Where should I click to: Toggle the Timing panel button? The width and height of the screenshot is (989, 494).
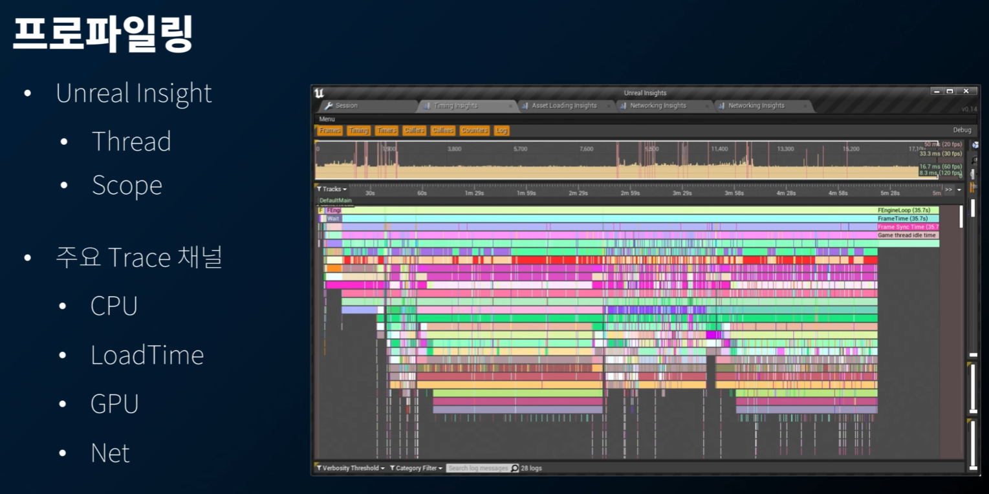(x=358, y=131)
